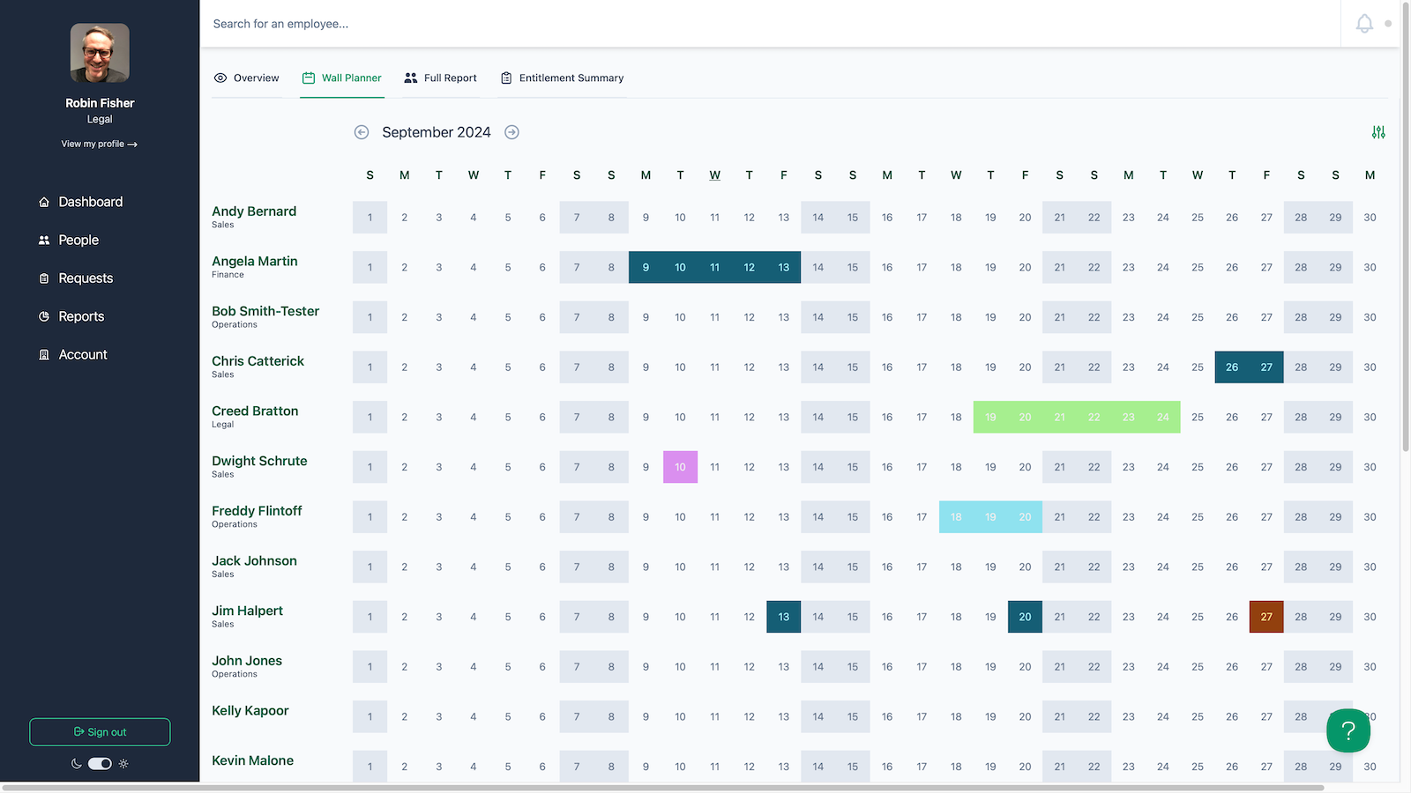The height and width of the screenshot is (793, 1411).
Task: Go to the next month arrow
Action: [511, 132]
